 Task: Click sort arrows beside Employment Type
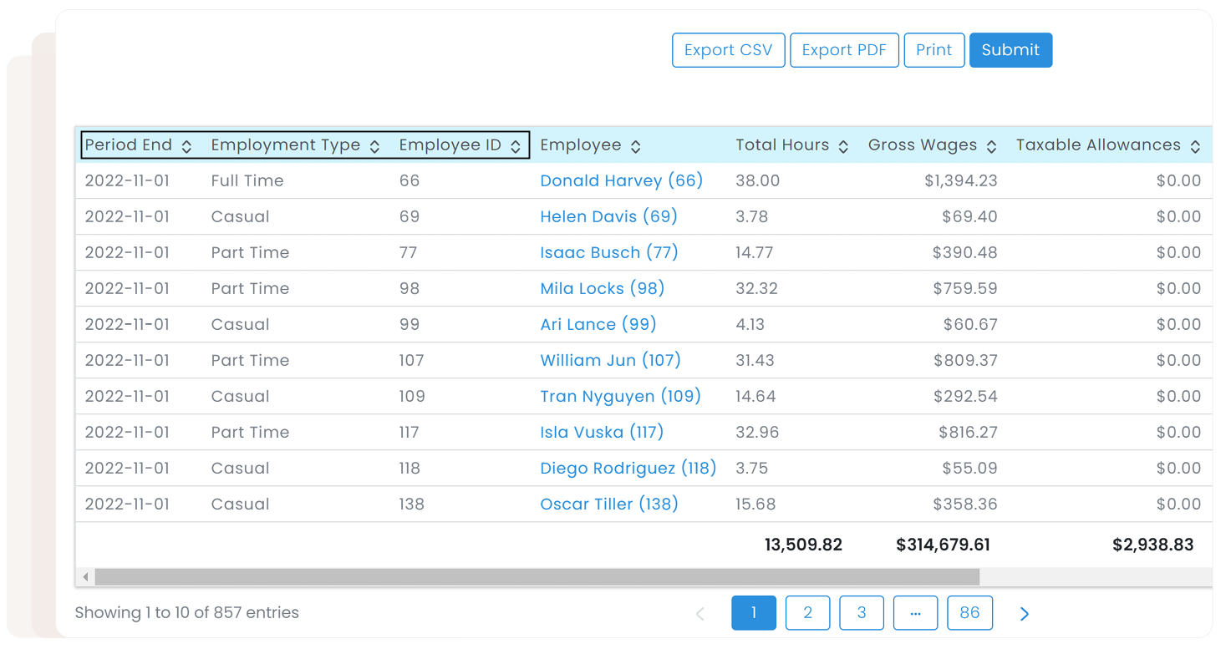pyautogui.click(x=374, y=146)
